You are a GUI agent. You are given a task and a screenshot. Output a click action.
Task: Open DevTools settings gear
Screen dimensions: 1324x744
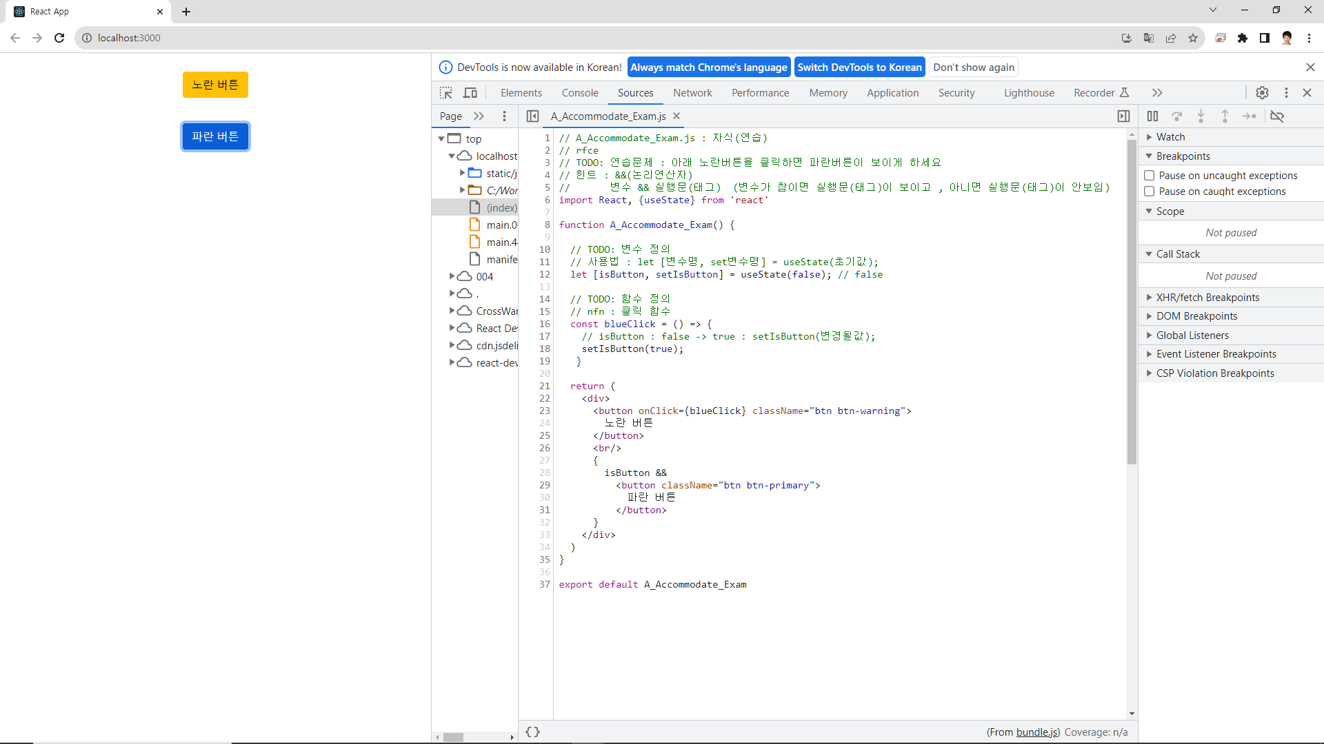pos(1262,93)
